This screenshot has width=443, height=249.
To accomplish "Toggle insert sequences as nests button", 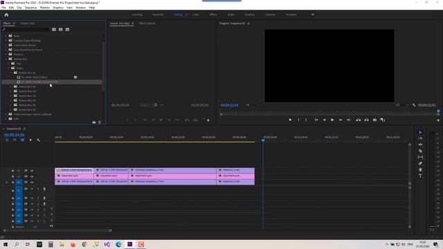I will click(x=7, y=140).
